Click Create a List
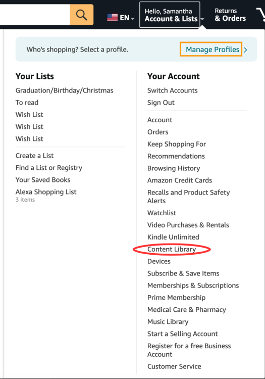 pos(34,156)
